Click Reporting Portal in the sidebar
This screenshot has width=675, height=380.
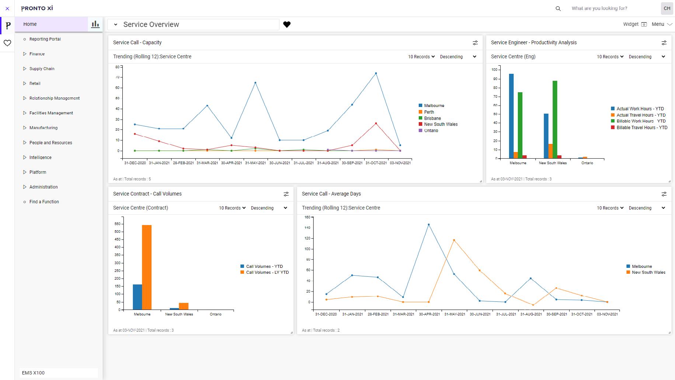(45, 39)
